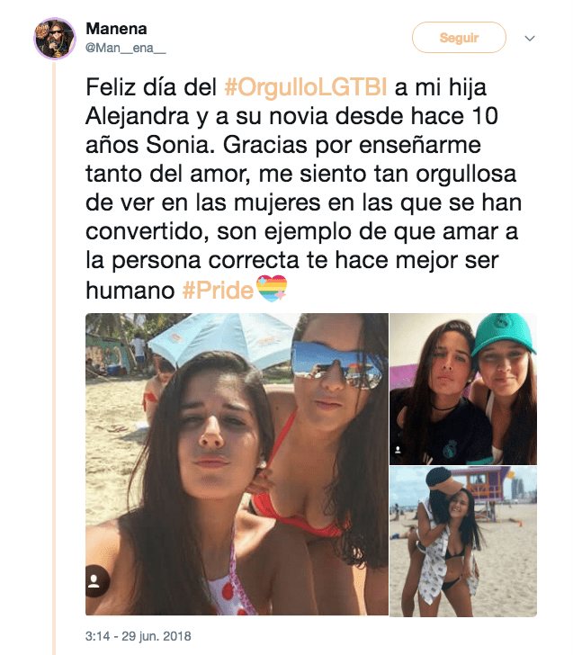Click the tweet text mentioning Alejandra

coord(304,188)
